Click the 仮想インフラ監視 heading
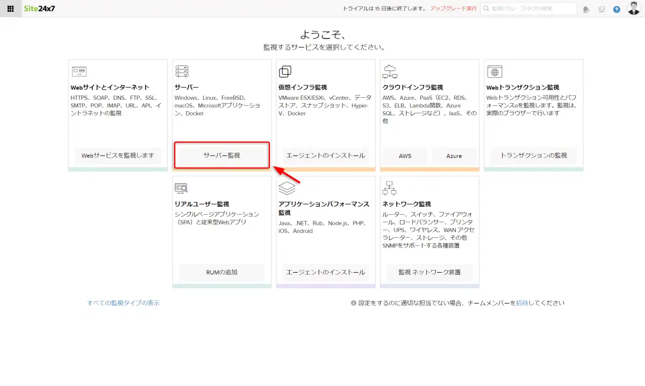The width and height of the screenshot is (645, 386). pos(303,88)
